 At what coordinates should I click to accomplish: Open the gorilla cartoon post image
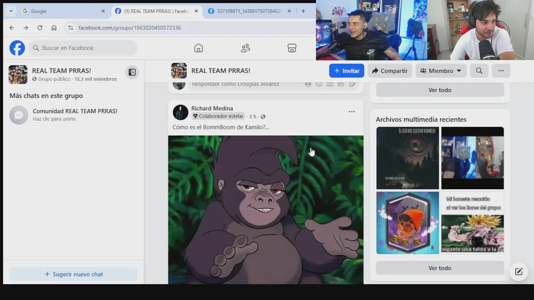coord(266,210)
